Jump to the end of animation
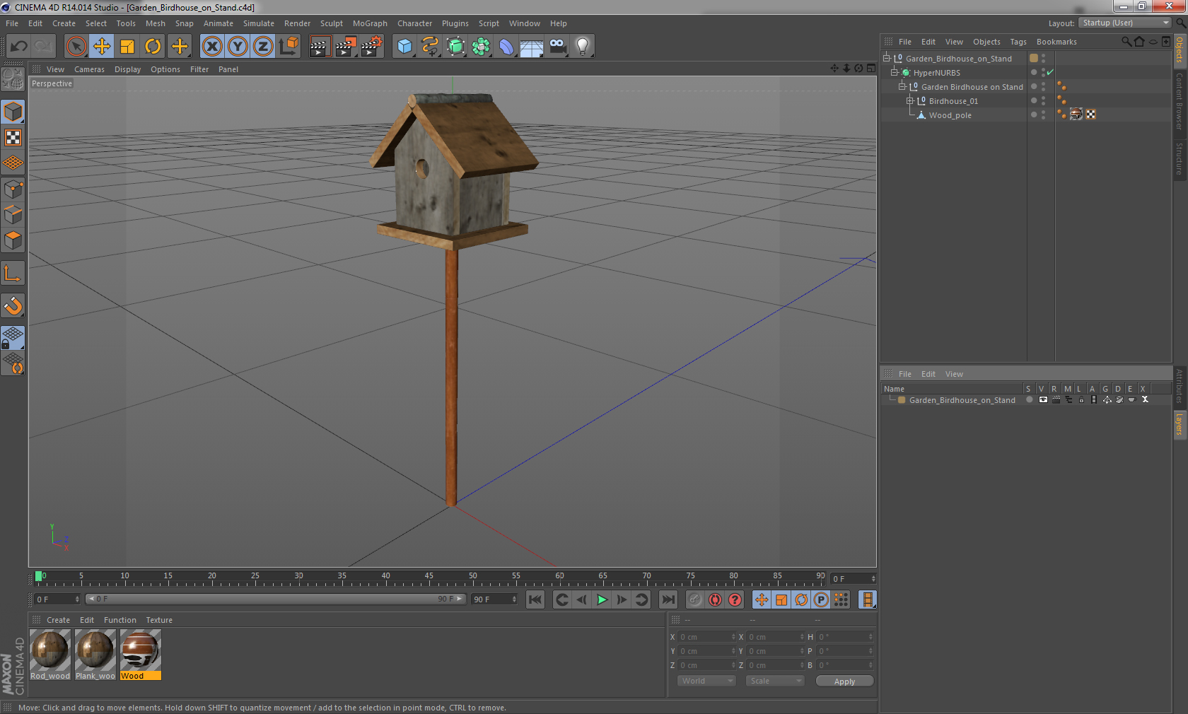Image resolution: width=1188 pixels, height=714 pixels. tap(668, 599)
